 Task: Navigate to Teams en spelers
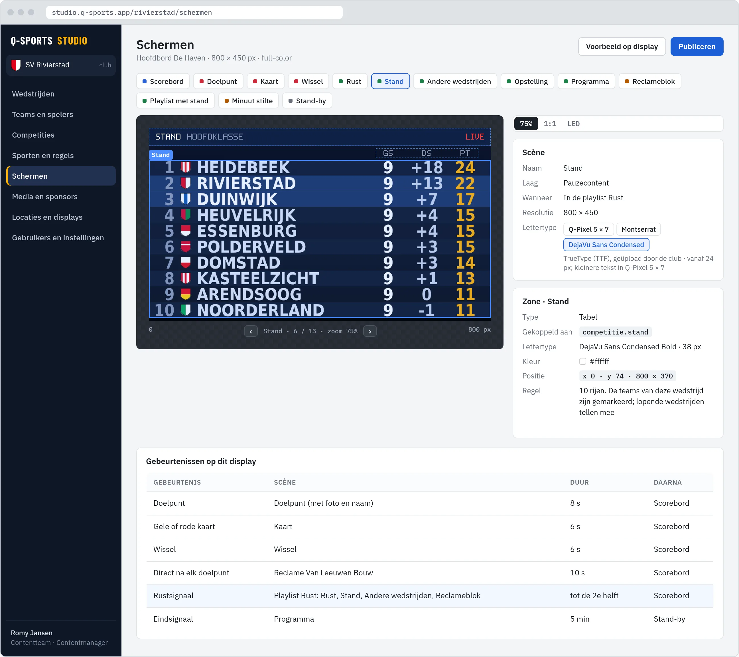point(61,114)
